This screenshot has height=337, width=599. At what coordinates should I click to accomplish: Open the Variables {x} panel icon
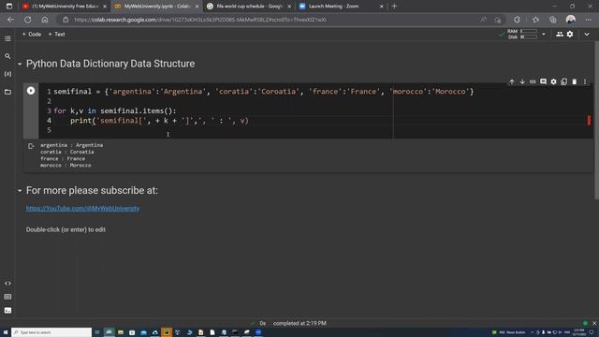coord(7,74)
